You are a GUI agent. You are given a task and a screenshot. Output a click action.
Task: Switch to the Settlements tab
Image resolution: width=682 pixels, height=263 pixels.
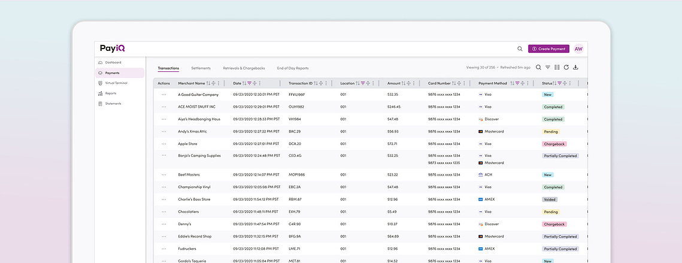point(201,68)
